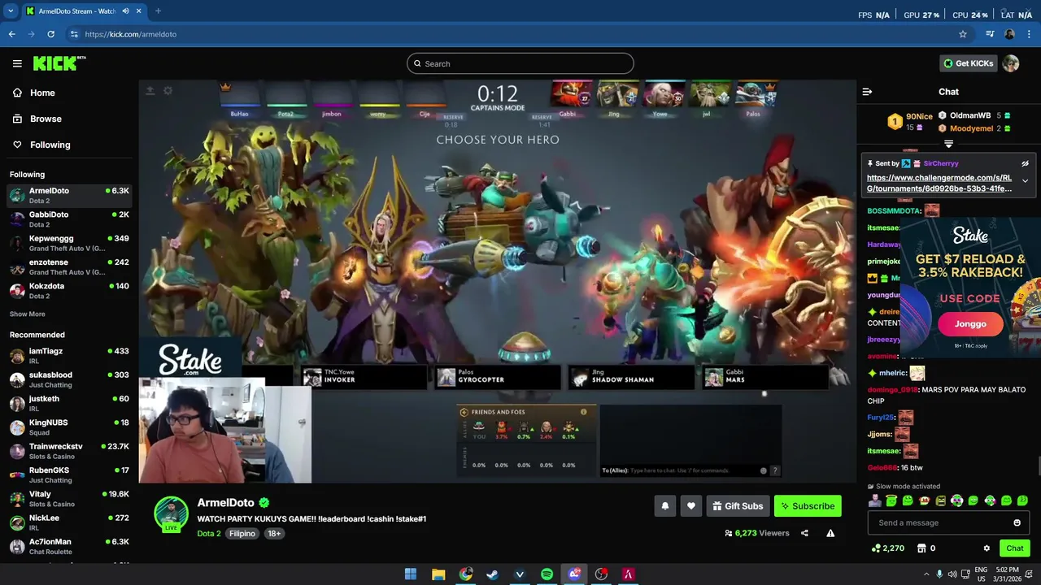Open the pinned challengermode tournament link
1041x585 pixels.
(939, 183)
